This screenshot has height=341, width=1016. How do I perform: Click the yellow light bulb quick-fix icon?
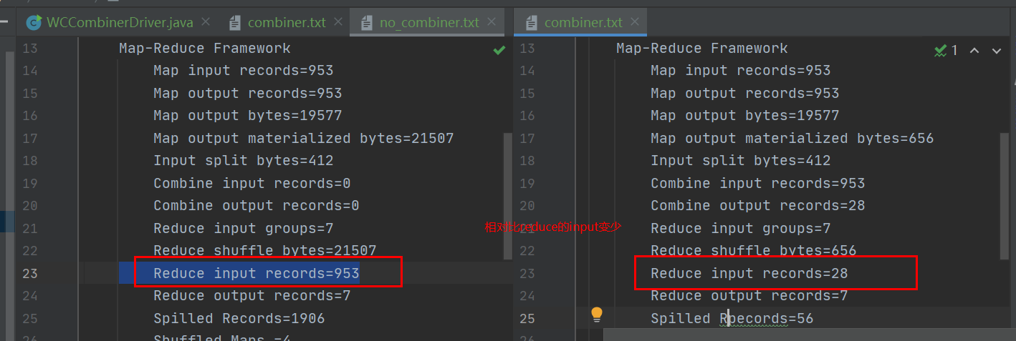pos(596,315)
